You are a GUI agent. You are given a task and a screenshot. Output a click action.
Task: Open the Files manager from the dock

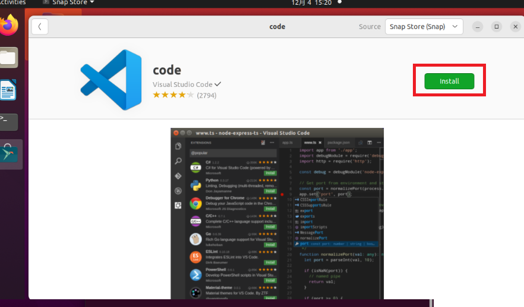(x=9, y=58)
